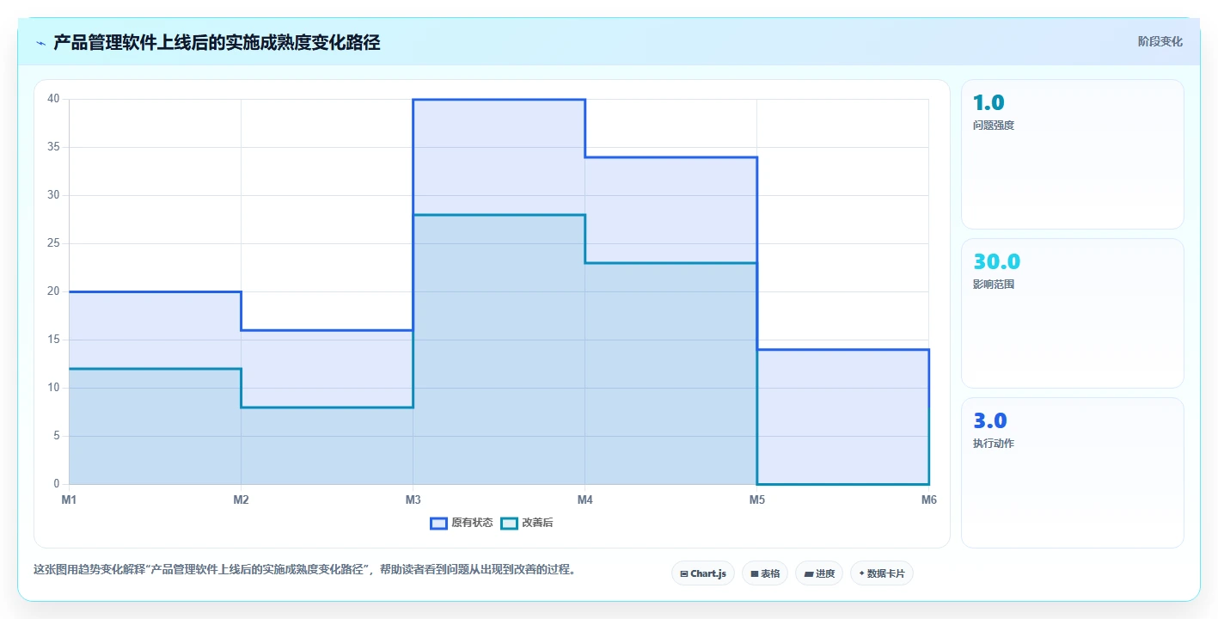The width and height of the screenshot is (1218, 619).
Task: Click the 30.0 value text
Action: pos(996,262)
